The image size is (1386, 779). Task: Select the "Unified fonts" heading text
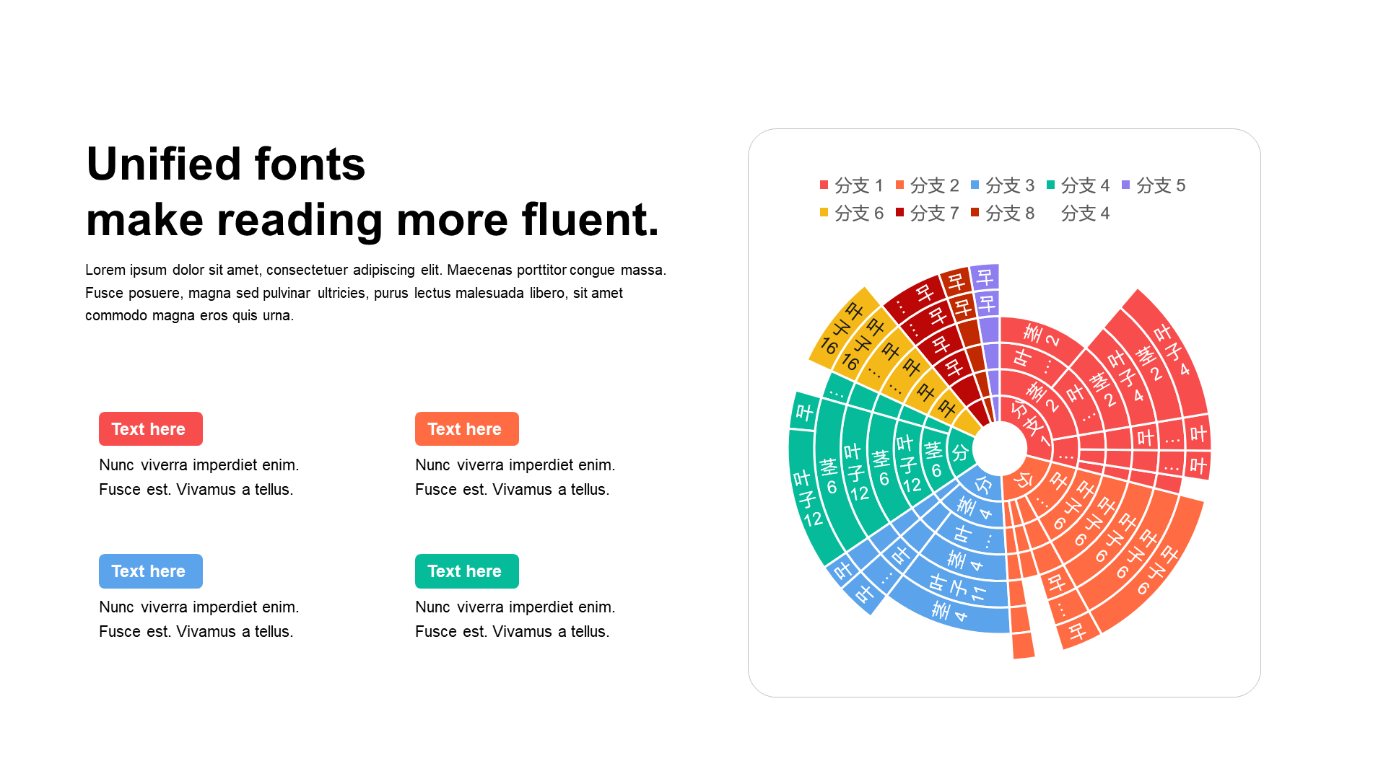[x=226, y=164]
